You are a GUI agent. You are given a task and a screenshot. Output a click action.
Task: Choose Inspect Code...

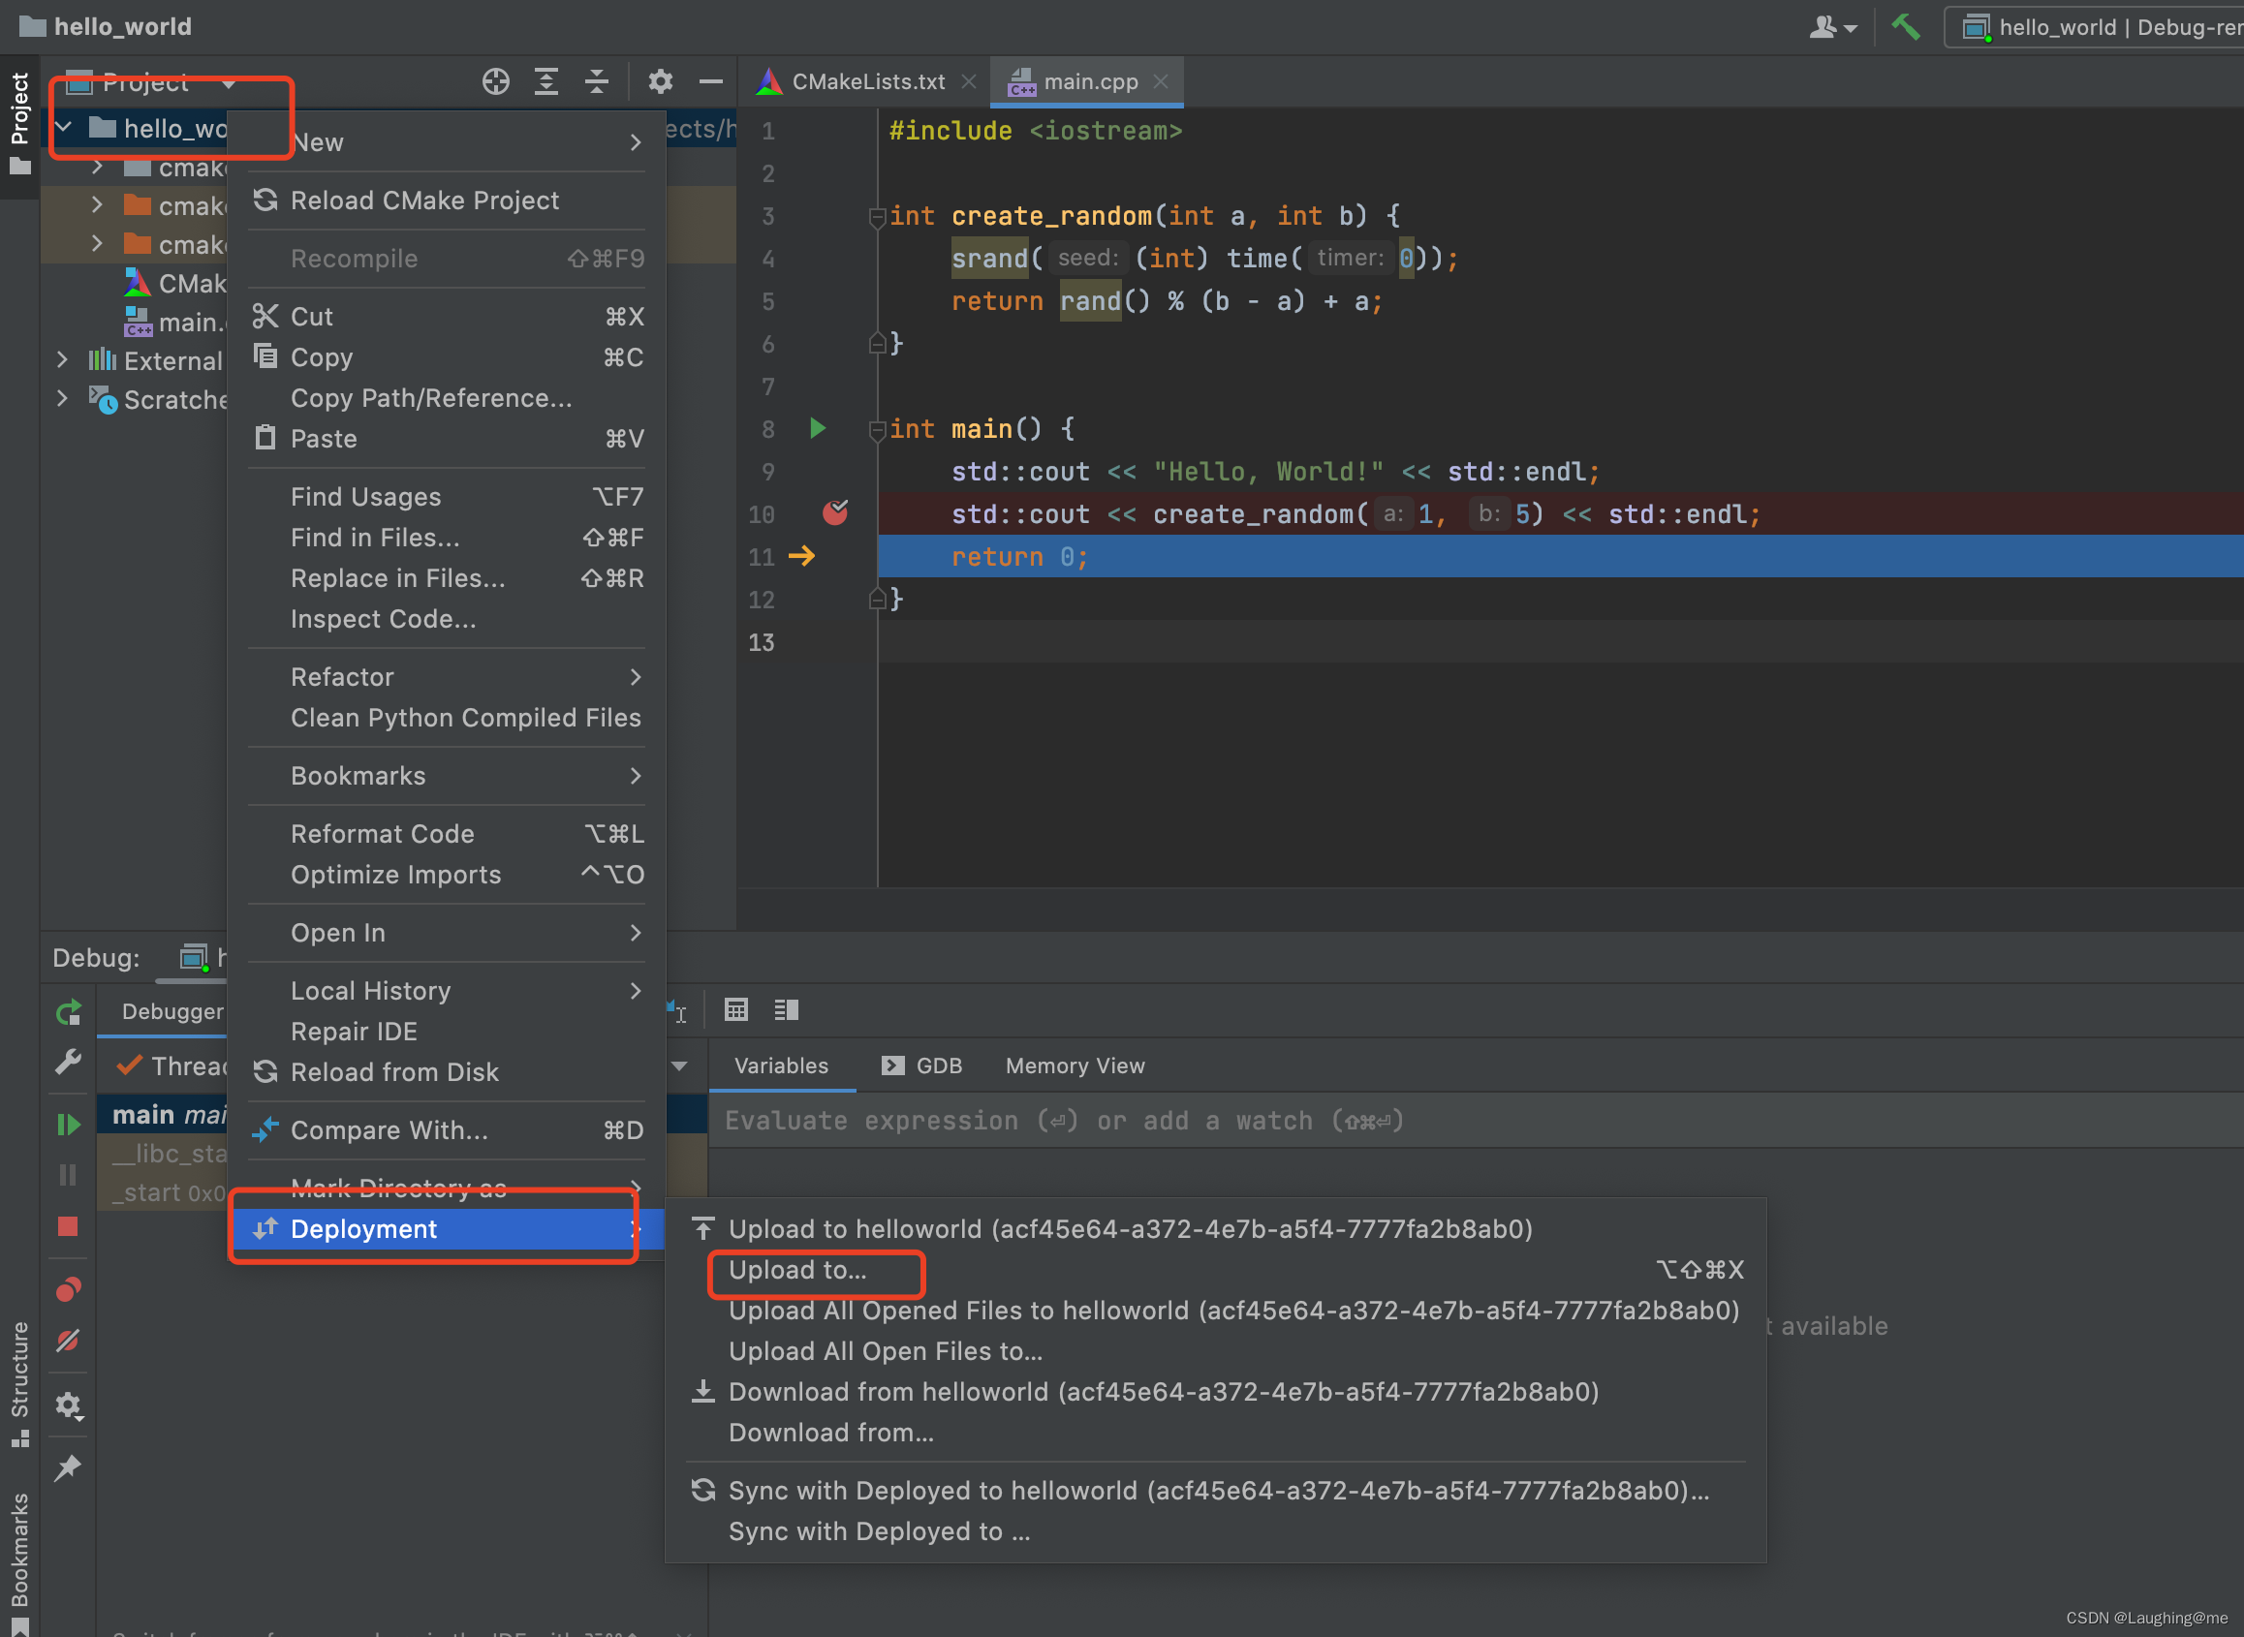pos(446,618)
